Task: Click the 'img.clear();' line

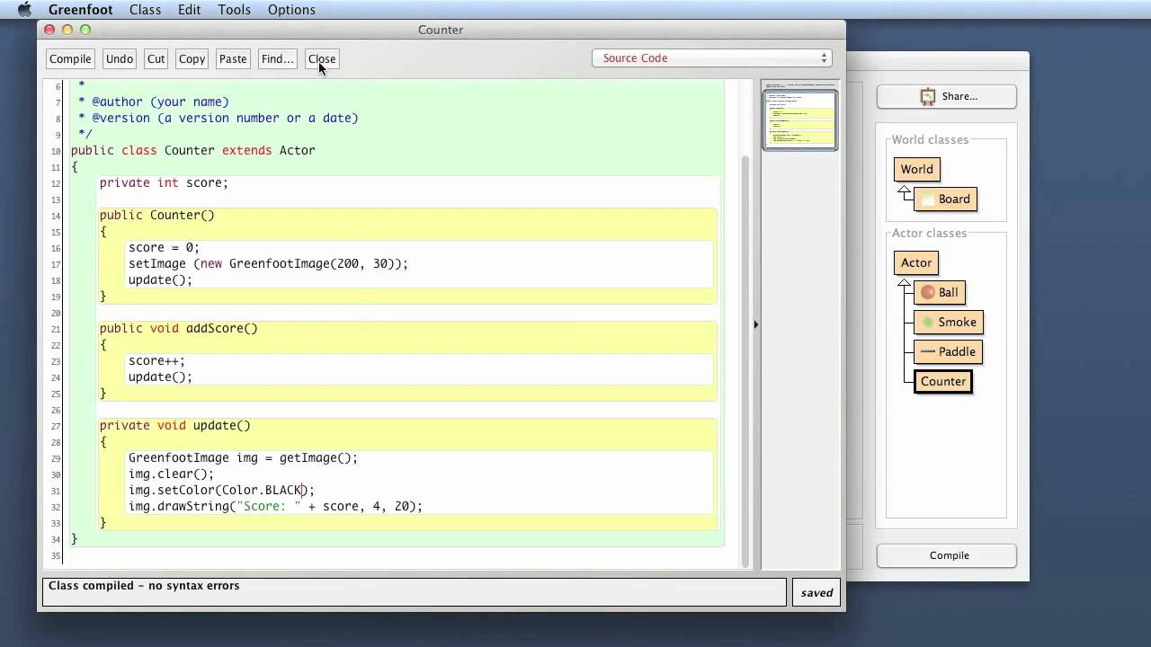Action: [171, 474]
